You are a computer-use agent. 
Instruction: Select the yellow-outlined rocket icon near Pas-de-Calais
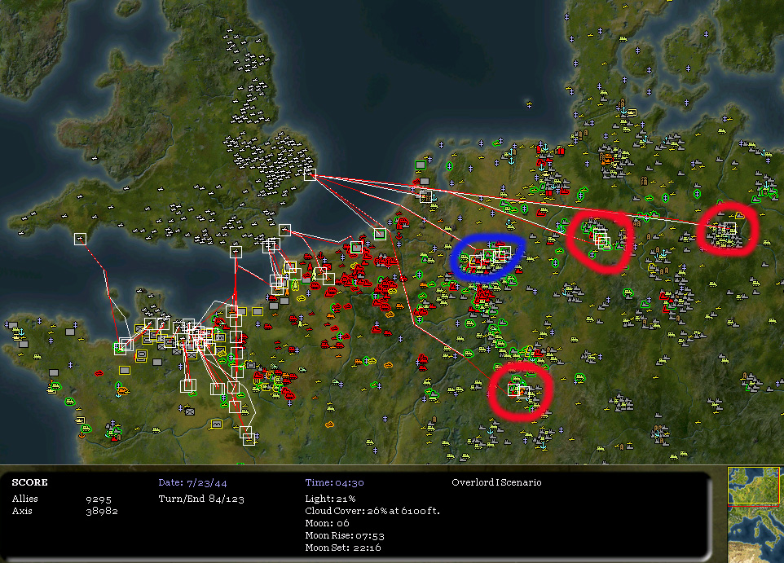295,285
